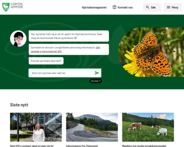Click the Hjartdal kommune deer shield logo
Screen dimensions: 184x147
click(x=6, y=7)
